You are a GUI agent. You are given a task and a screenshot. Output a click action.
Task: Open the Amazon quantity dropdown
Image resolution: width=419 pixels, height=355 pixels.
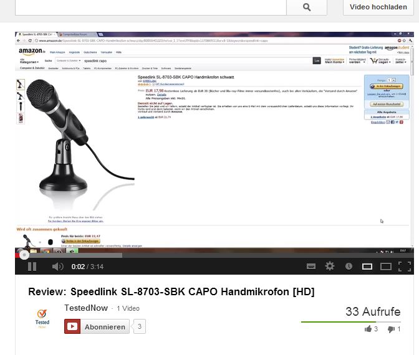coord(392,80)
